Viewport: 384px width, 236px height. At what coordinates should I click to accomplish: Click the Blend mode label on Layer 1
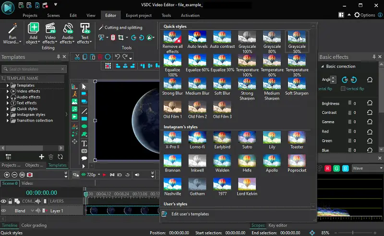[20, 211]
